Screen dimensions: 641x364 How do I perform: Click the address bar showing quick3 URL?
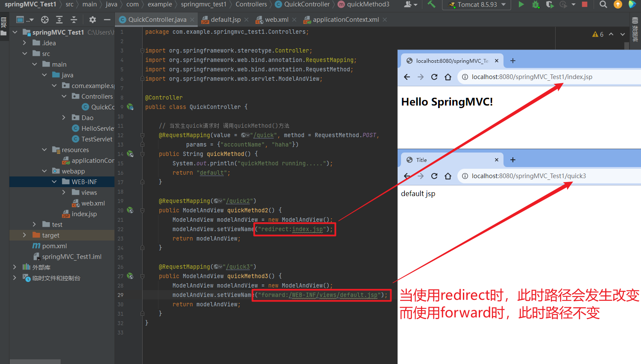tap(549, 176)
